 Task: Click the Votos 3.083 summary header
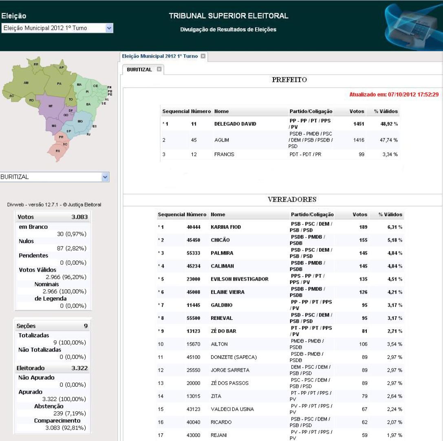[x=53, y=217]
